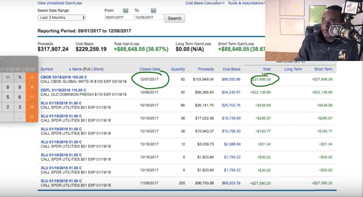Open cost basis $25,702.76 details
The image size is (363, 197).
pyautogui.click(x=231, y=105)
